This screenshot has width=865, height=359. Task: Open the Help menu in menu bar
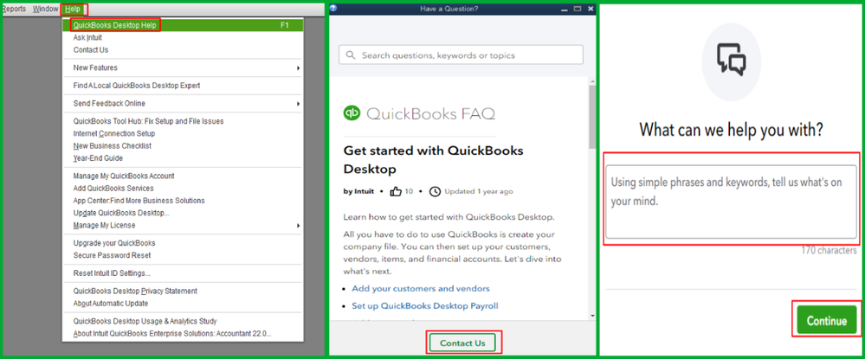point(72,10)
